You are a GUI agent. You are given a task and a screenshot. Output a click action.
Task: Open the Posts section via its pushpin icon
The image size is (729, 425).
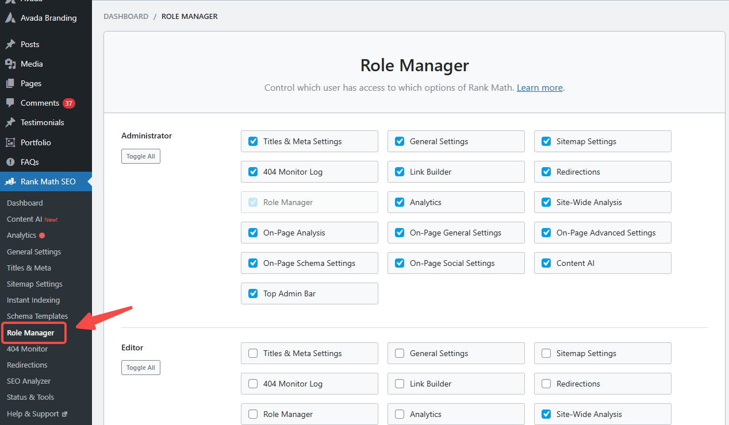(11, 44)
